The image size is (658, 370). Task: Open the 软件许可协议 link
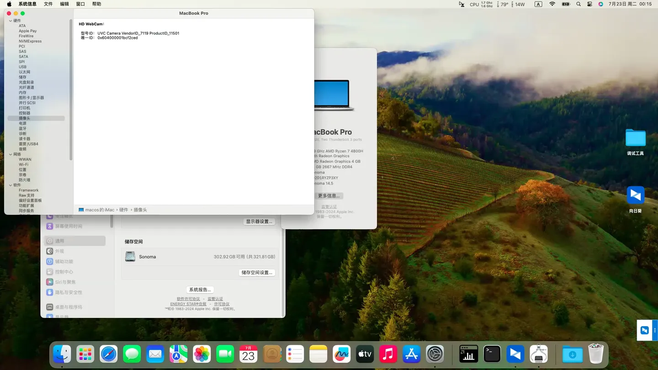(x=188, y=299)
